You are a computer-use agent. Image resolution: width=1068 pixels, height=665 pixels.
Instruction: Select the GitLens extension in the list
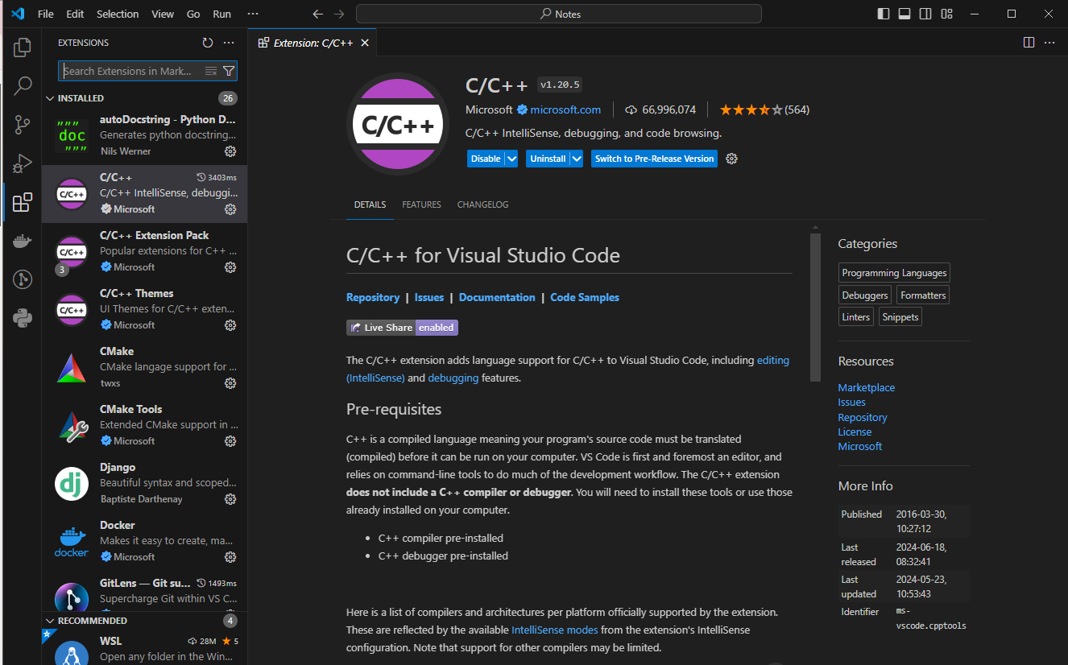click(x=144, y=592)
